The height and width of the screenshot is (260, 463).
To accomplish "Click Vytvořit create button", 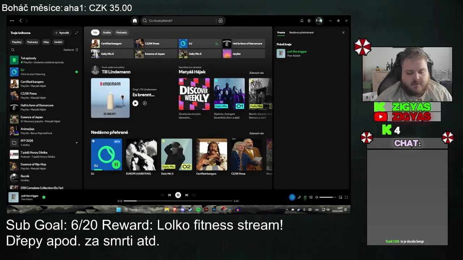I will [62, 33].
